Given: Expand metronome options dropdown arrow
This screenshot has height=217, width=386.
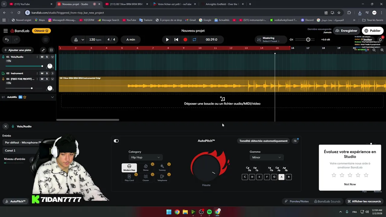Looking at the screenshot, I should click(83, 39).
